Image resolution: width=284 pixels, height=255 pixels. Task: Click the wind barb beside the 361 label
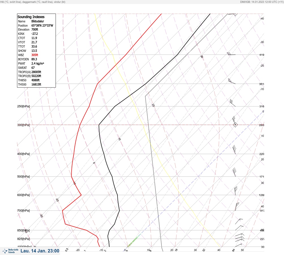(x=232, y=81)
